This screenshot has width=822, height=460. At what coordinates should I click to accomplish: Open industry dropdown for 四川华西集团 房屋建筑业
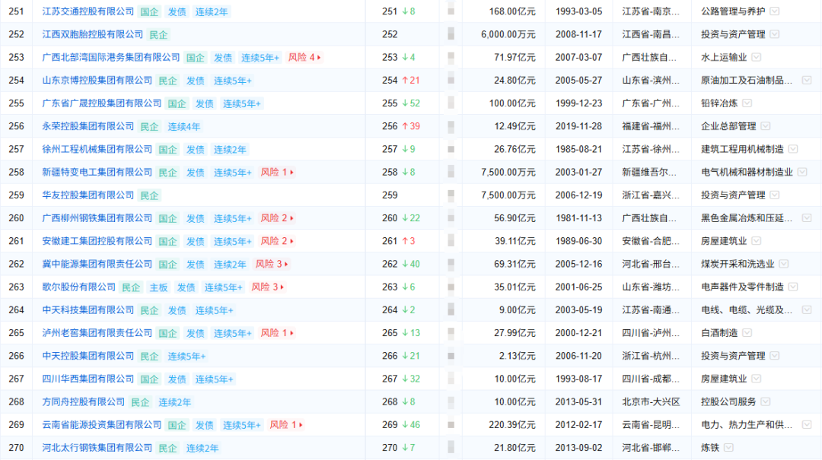756,379
